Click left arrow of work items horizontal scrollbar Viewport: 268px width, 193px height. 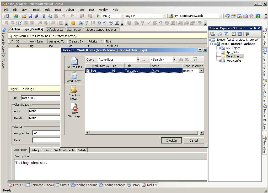(x=87, y=132)
